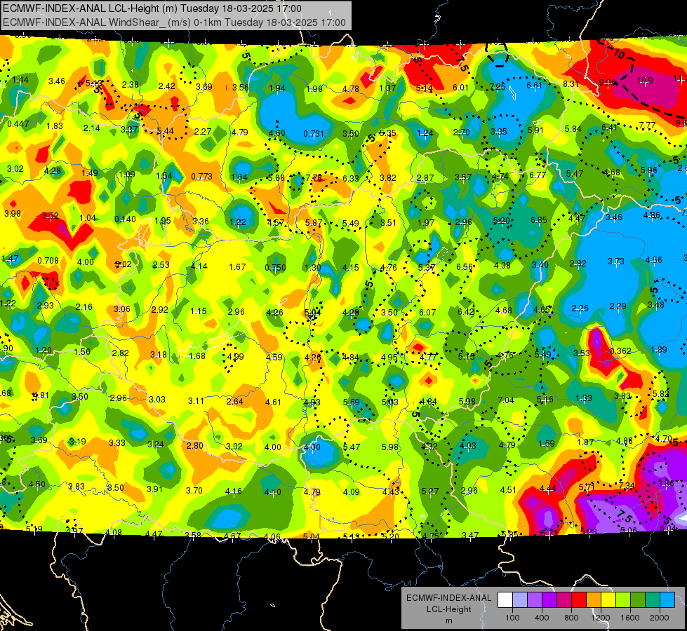
Task: Click the legend tick label '100'
Action: [512, 618]
